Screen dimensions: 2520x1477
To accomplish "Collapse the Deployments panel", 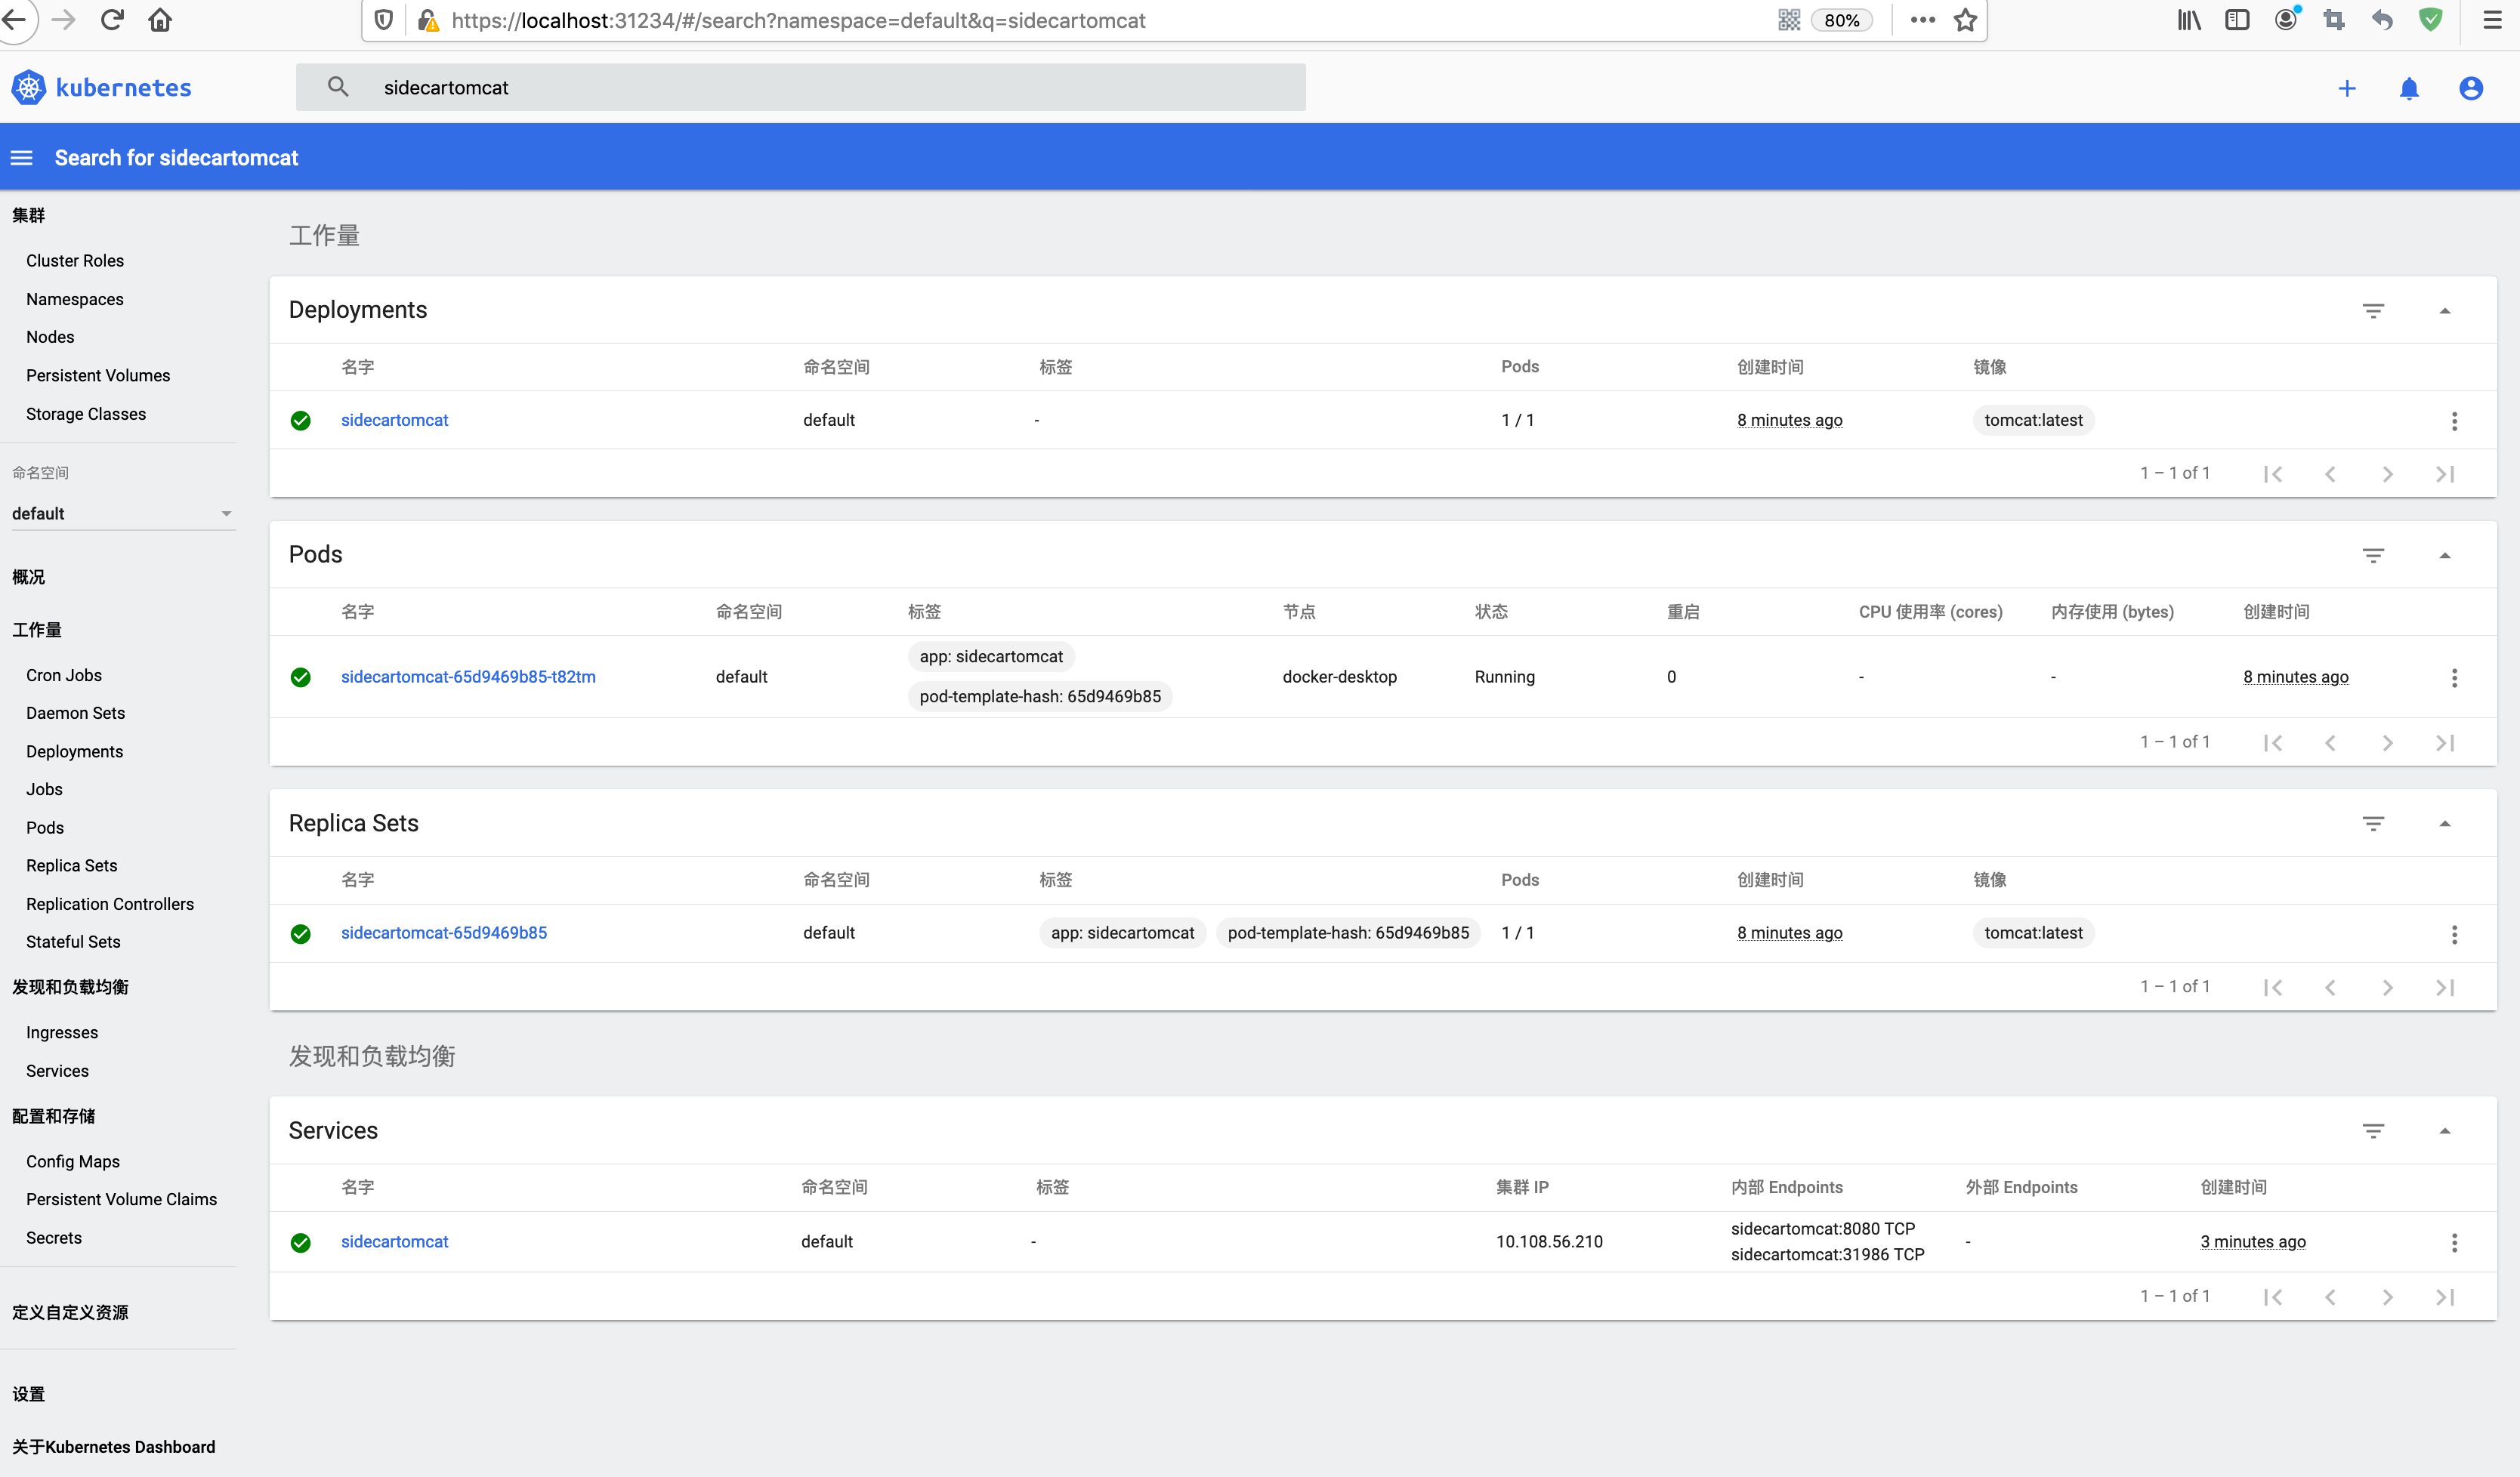I will 2447,310.
